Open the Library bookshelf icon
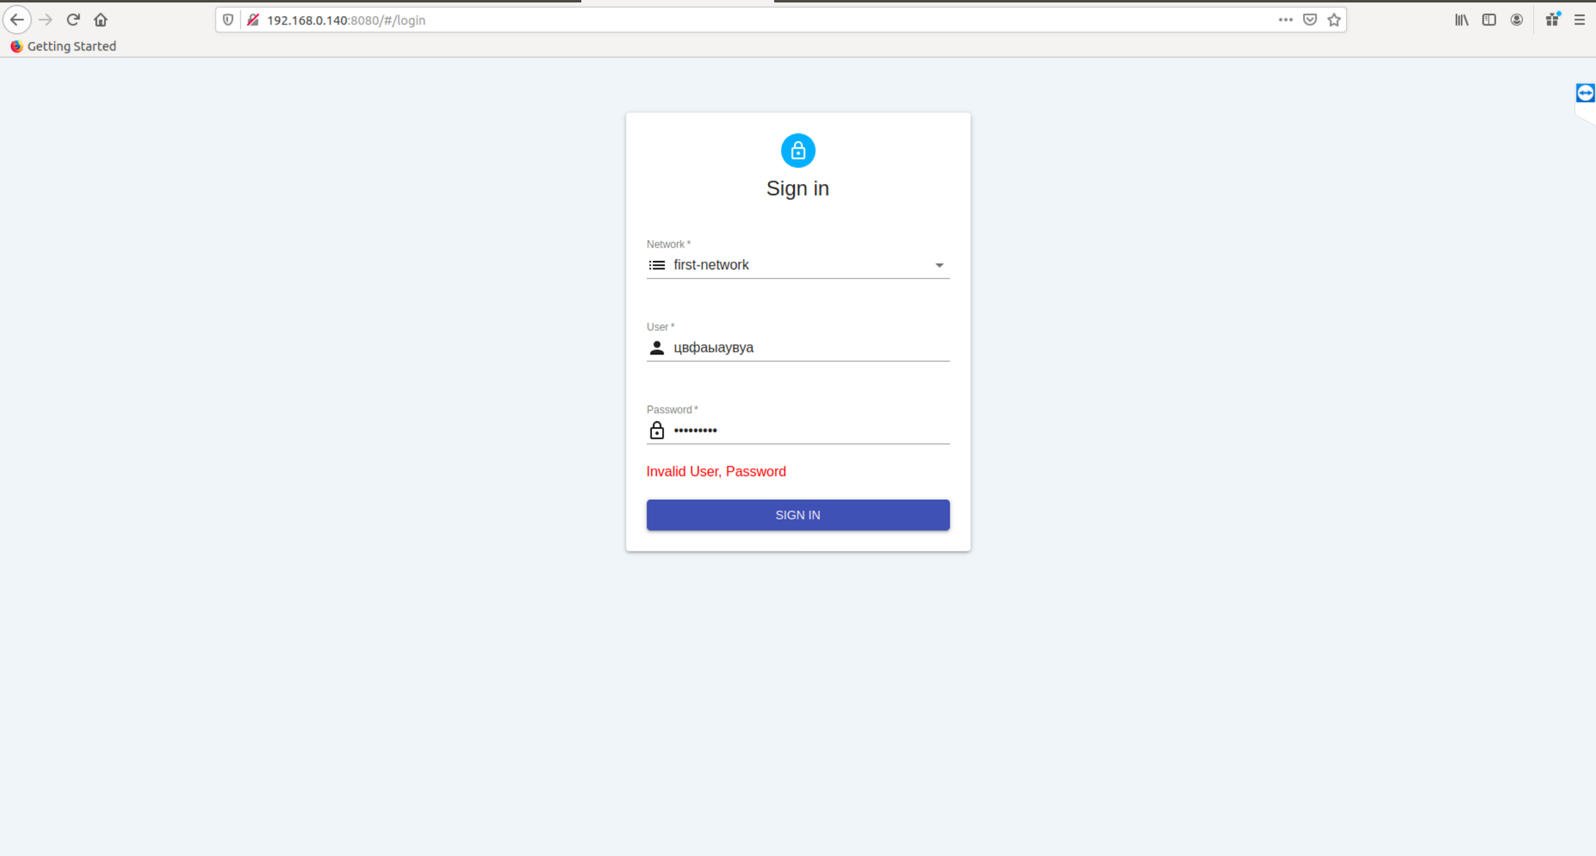This screenshot has width=1596, height=856. [x=1462, y=20]
